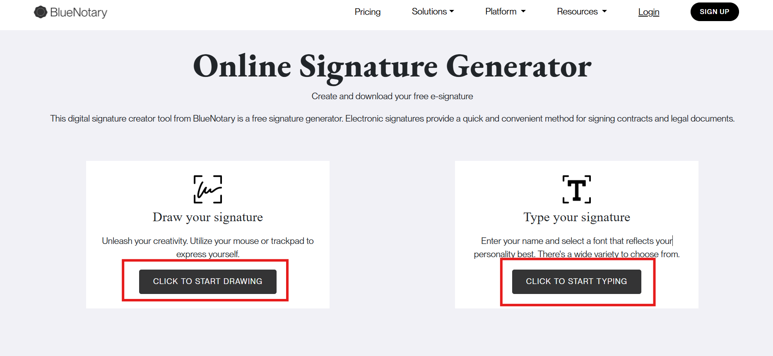Expand the Platform dropdown caret
773x356 pixels.
pos(523,12)
